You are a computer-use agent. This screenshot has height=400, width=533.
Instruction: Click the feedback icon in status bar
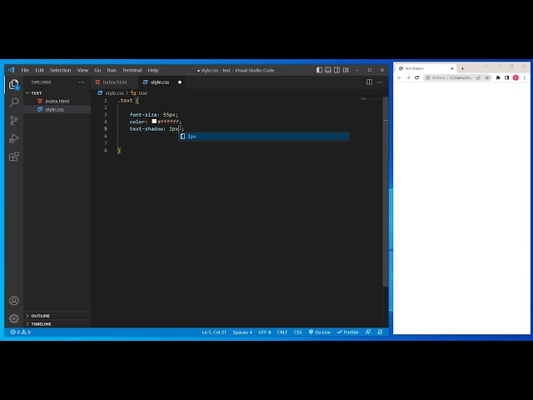(x=368, y=332)
